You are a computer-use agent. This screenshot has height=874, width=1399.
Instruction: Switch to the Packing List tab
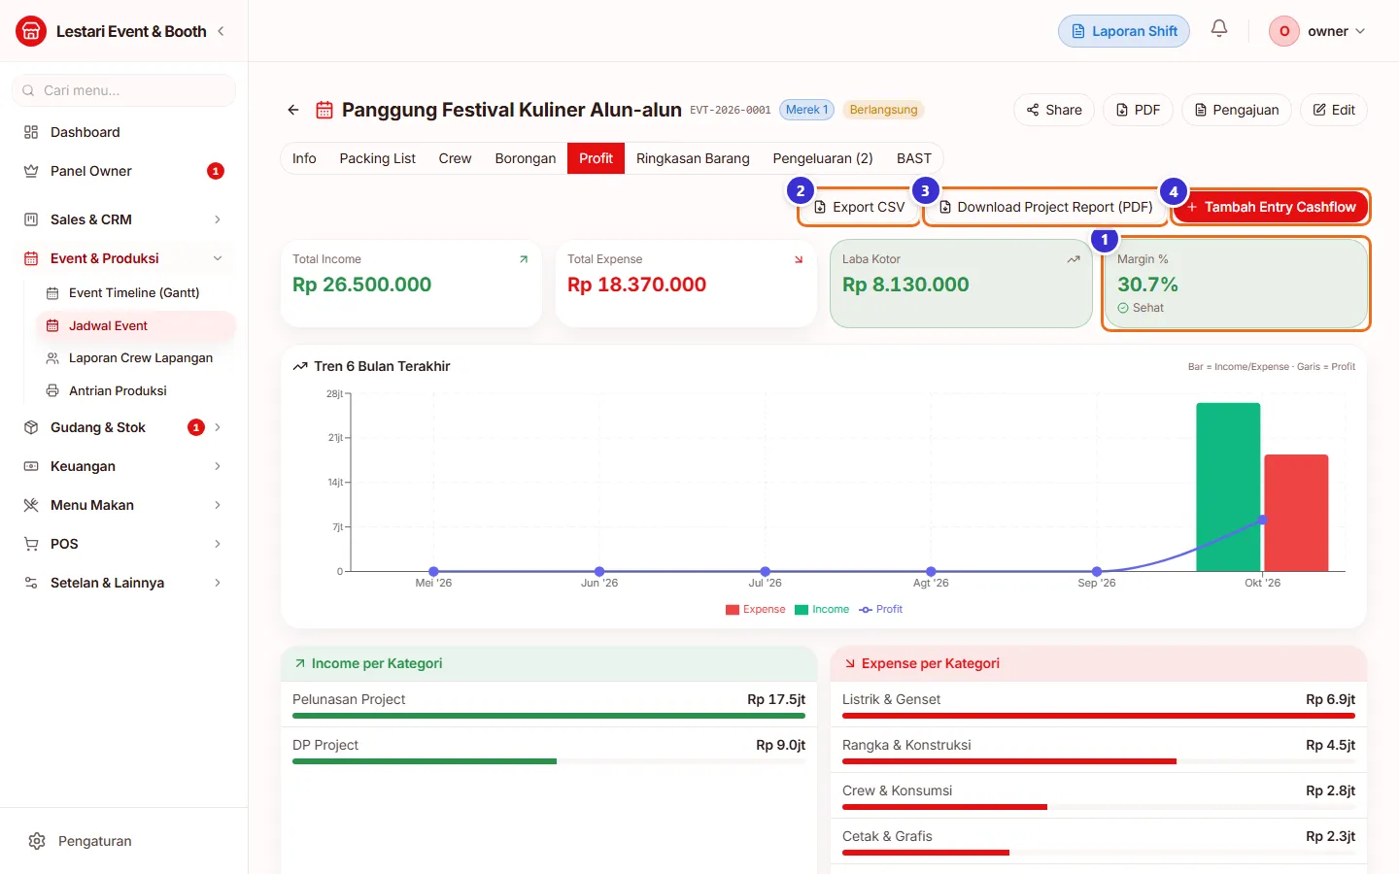pyautogui.click(x=377, y=158)
